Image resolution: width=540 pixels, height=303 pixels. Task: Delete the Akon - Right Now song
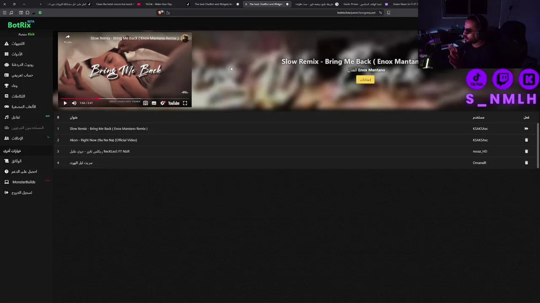click(526, 140)
